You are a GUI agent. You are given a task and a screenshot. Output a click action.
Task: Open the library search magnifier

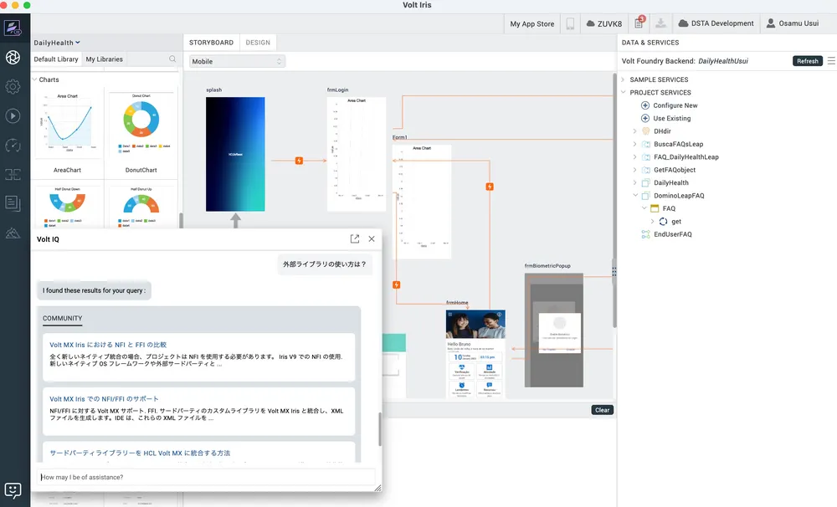[172, 59]
